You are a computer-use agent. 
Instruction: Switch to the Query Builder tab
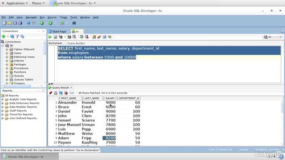point(76,44)
